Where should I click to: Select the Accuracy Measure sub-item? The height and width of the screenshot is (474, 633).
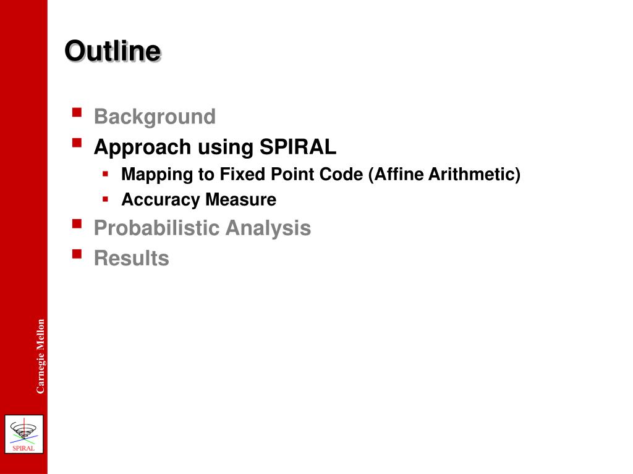click(x=198, y=199)
